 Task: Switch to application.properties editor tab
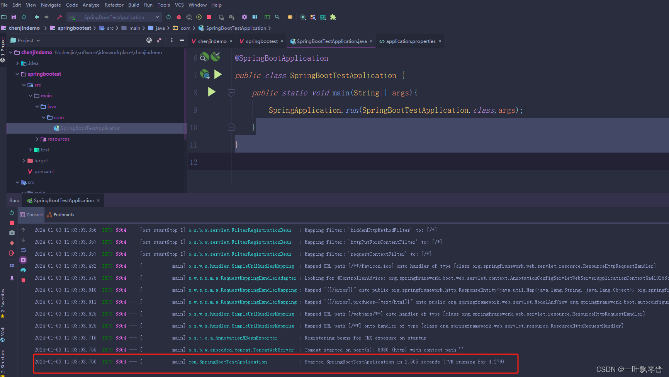pos(410,41)
